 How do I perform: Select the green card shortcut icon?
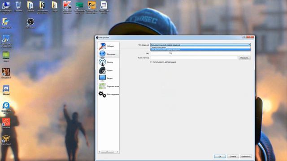coord(80,7)
